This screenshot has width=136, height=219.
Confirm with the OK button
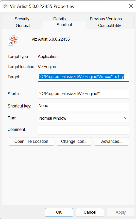[x=59, y=212]
